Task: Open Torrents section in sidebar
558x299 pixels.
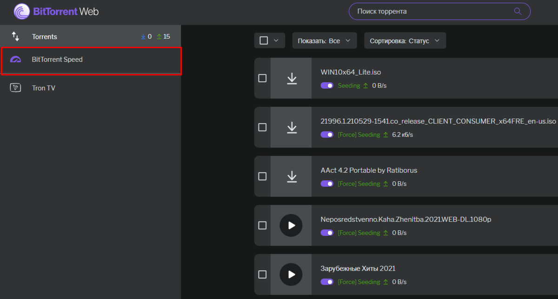Action: pos(90,36)
